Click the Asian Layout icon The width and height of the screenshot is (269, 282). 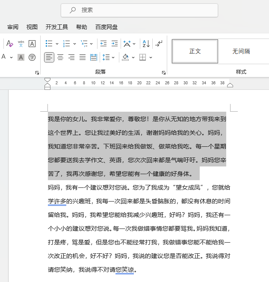click(x=127, y=44)
